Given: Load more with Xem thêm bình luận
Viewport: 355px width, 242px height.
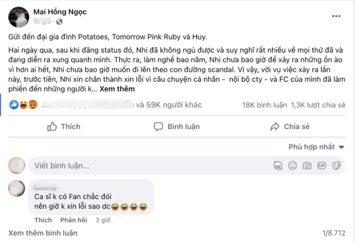Looking at the screenshot, I should tap(43, 233).
